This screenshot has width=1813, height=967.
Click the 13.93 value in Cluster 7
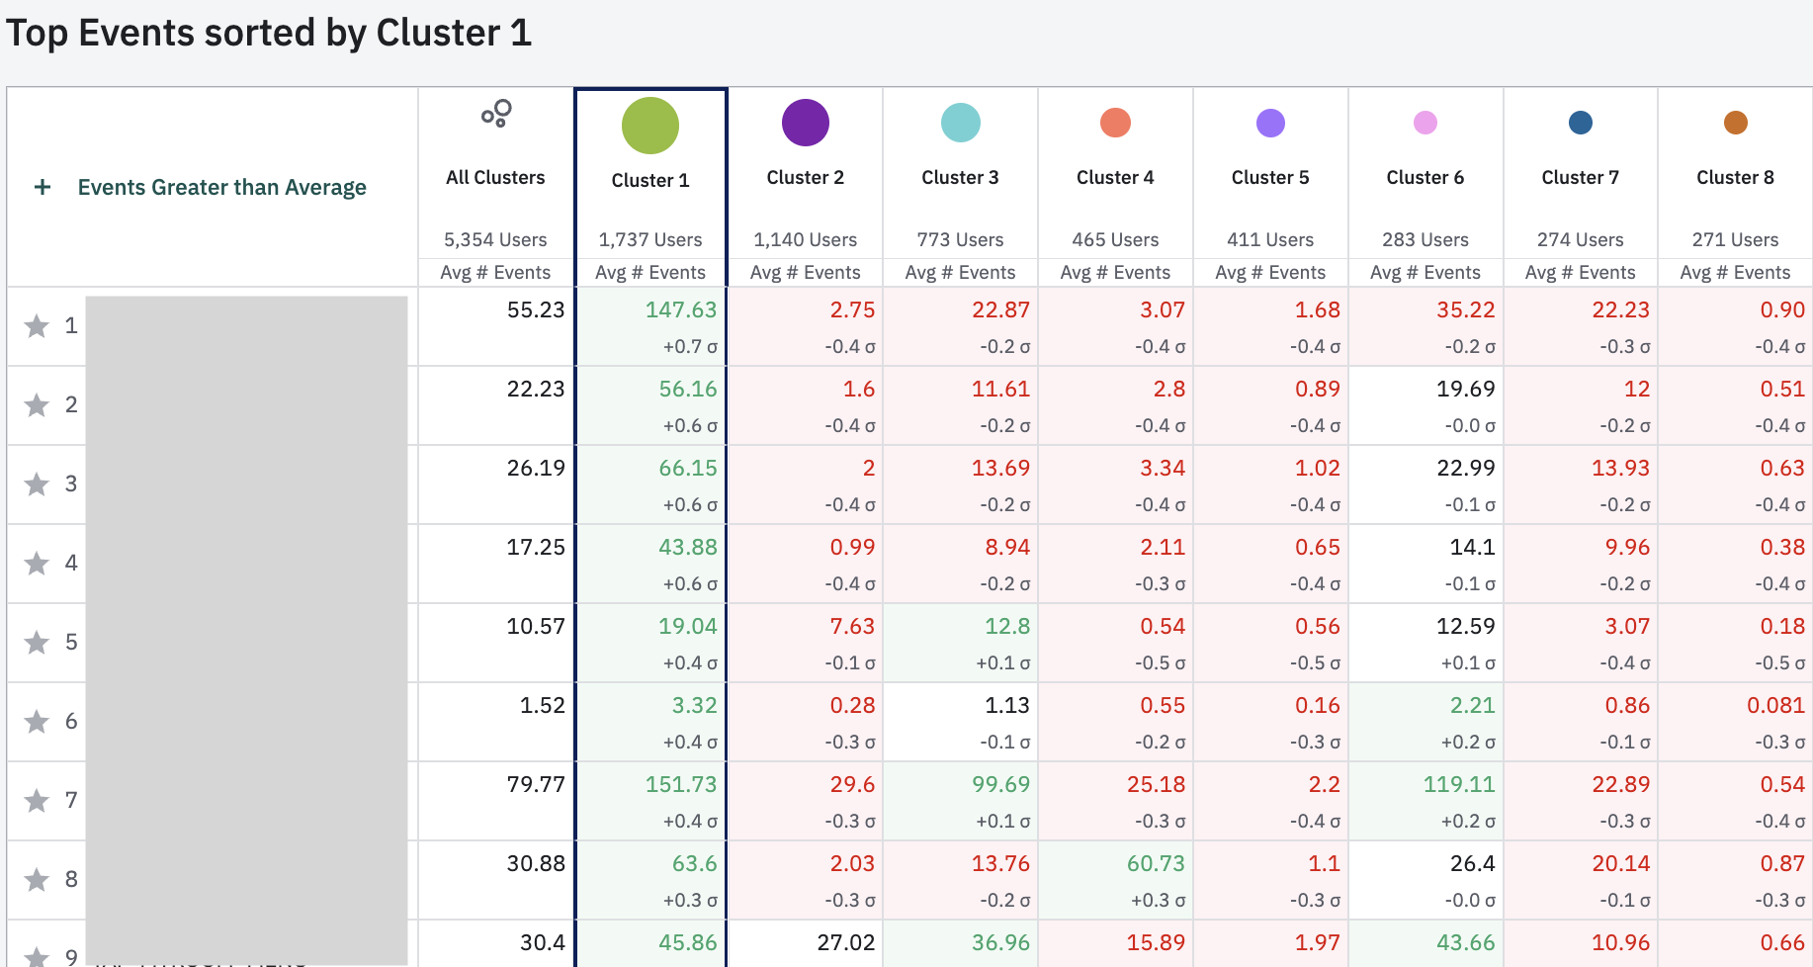(1621, 469)
